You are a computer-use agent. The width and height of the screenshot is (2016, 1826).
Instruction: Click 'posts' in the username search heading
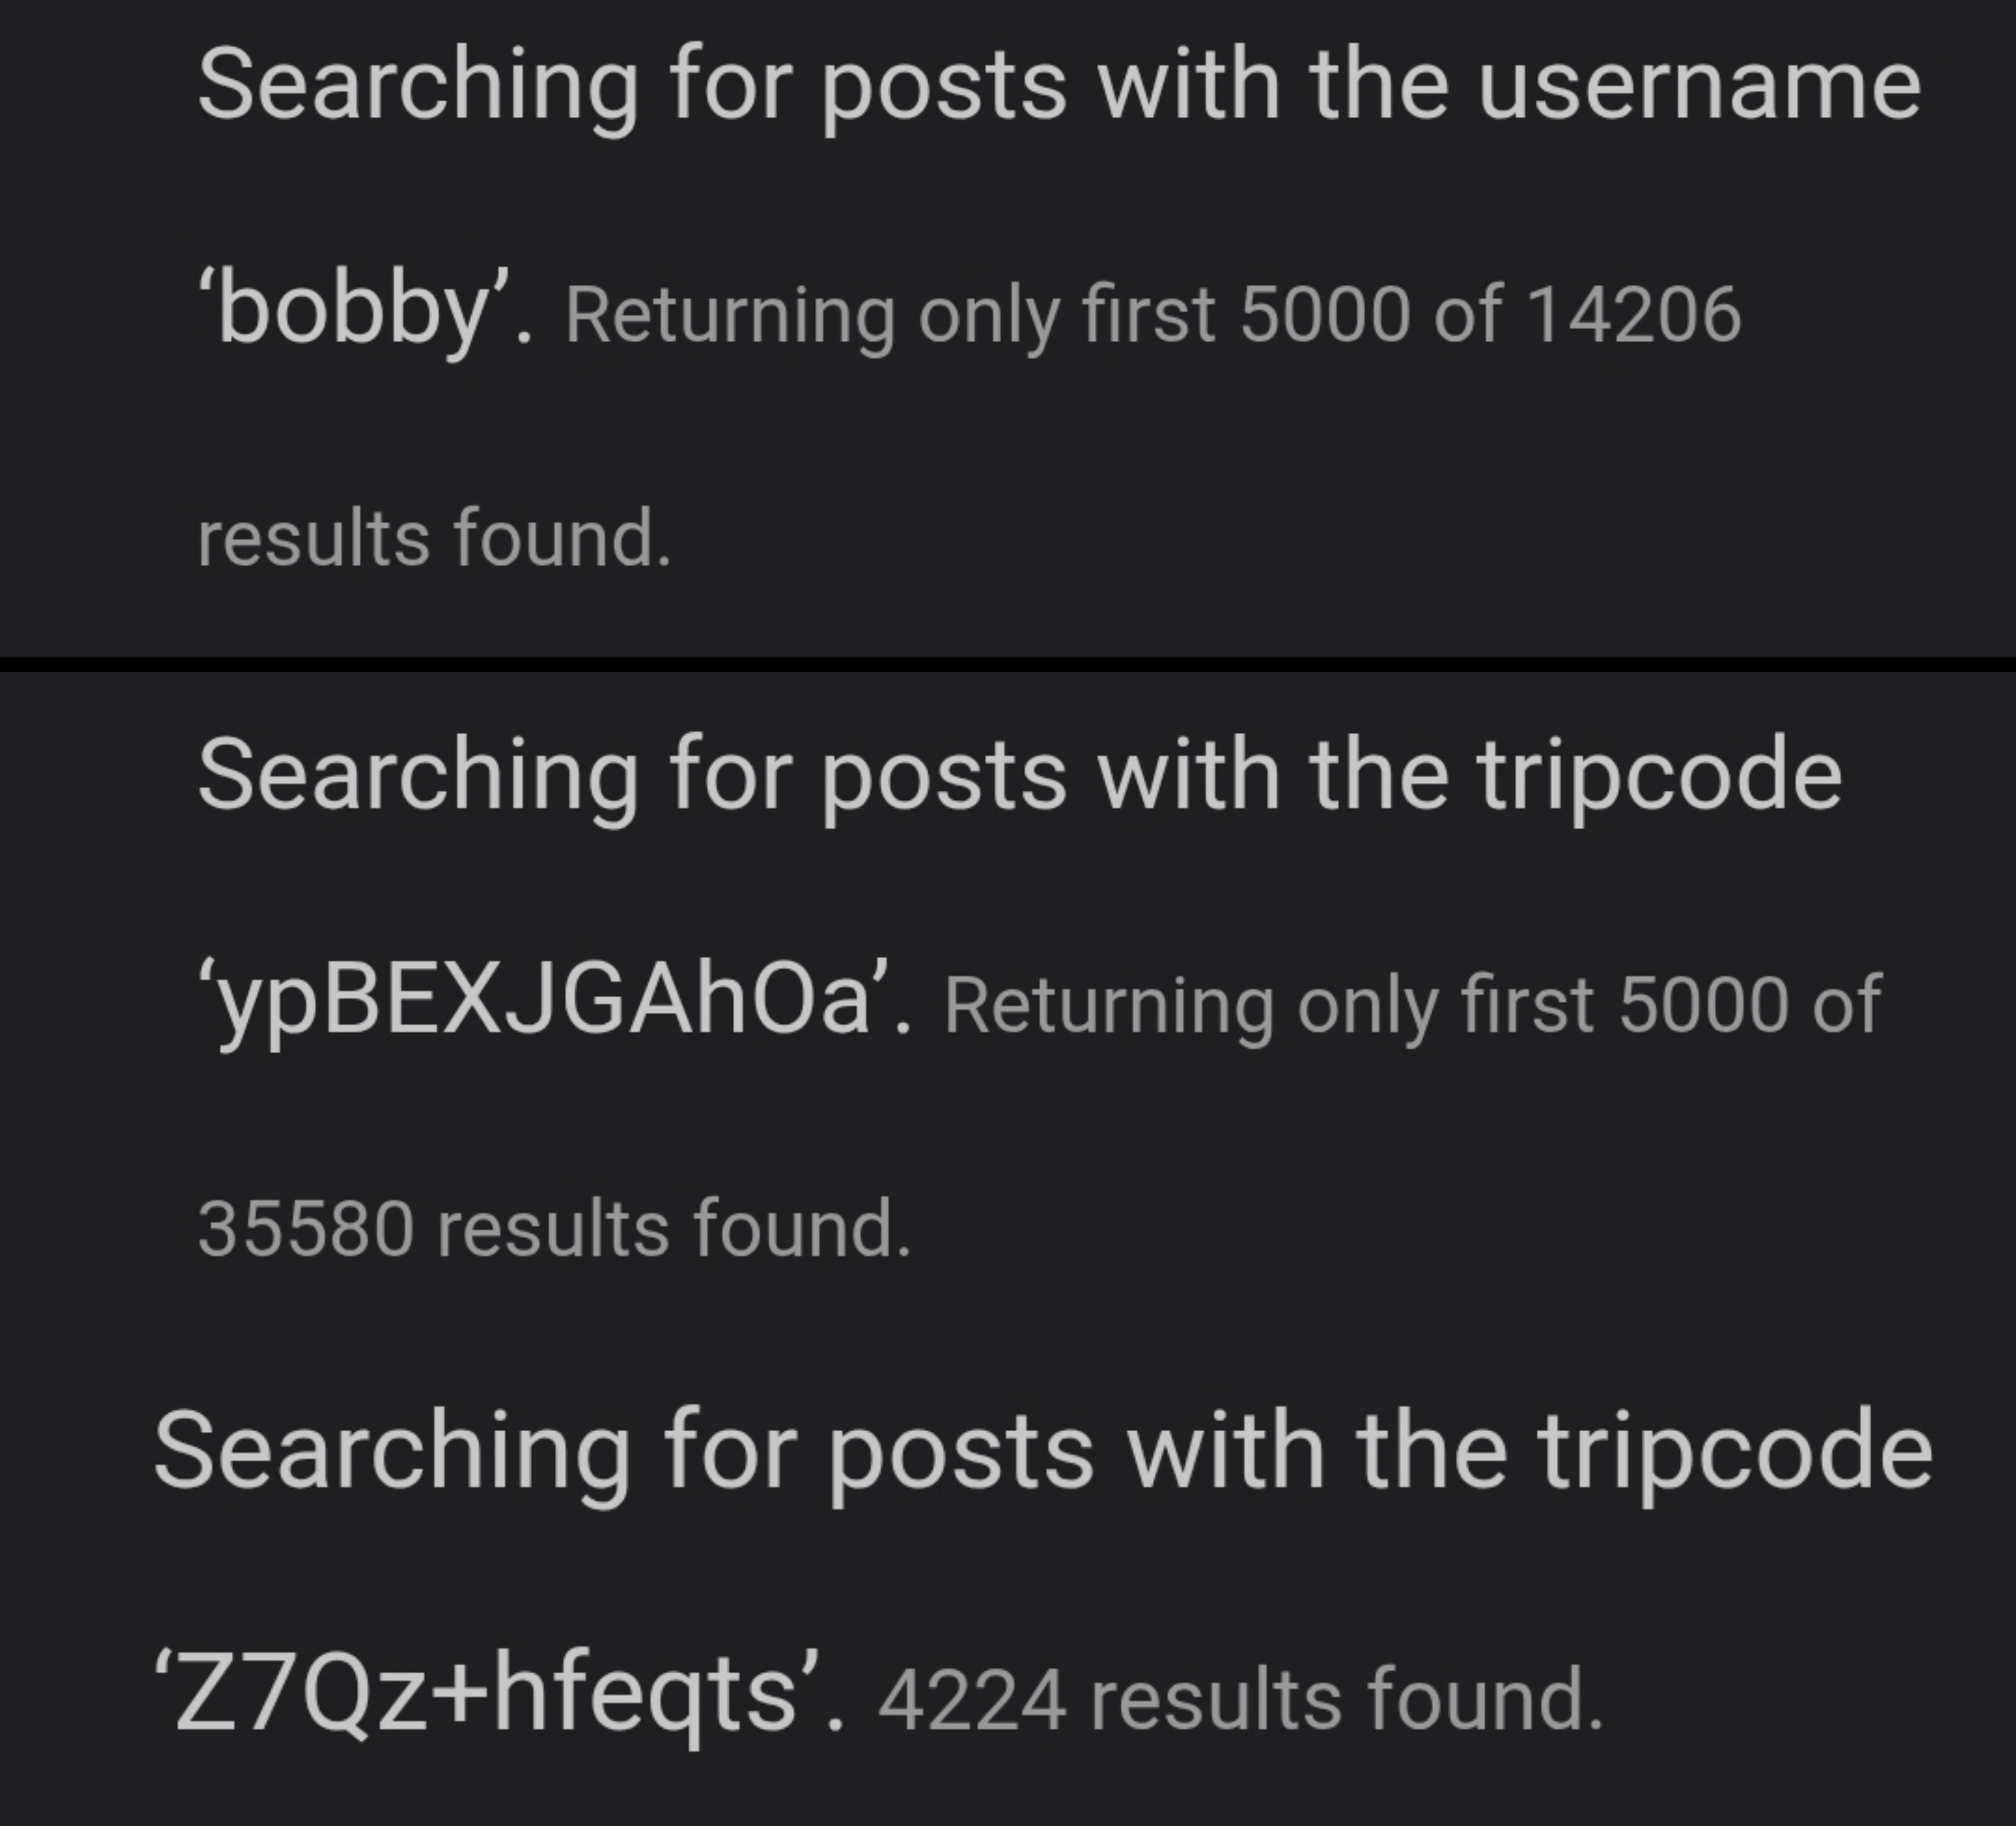coord(945,90)
